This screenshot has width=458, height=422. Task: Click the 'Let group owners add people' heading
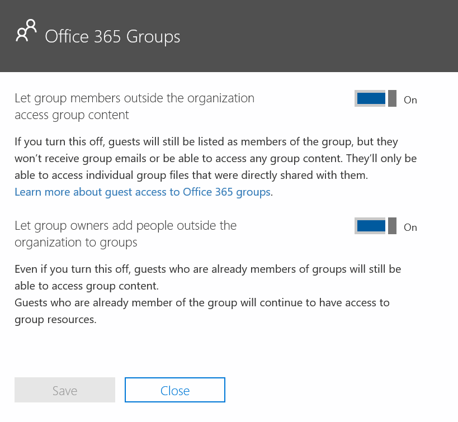pos(126,234)
